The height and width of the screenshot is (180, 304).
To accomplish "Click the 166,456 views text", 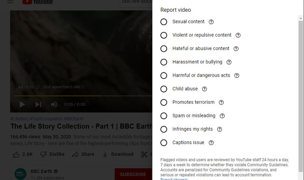I will tap(25, 137).
